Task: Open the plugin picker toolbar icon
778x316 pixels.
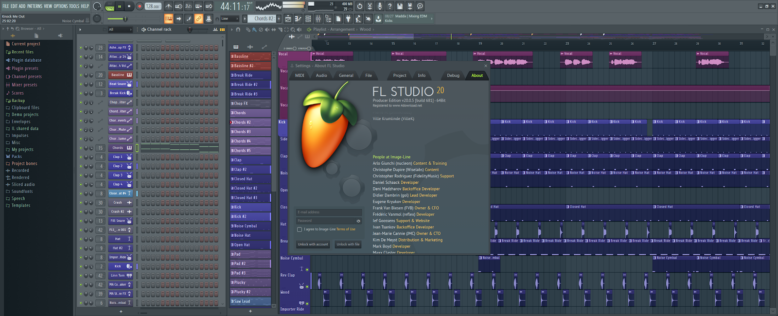Action: pyautogui.click(x=348, y=18)
